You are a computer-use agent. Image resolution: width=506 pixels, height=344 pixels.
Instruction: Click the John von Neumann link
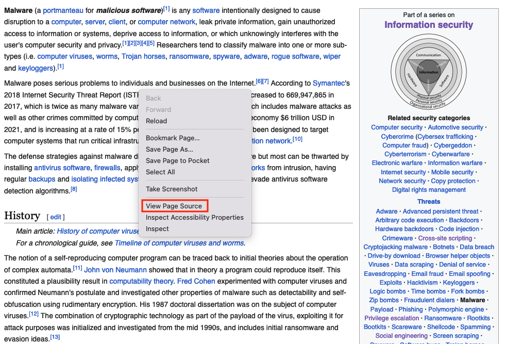coord(115,270)
